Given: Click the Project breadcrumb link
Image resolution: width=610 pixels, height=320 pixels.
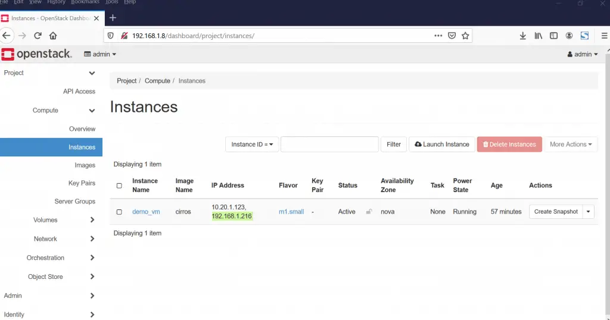Looking at the screenshot, I should pyautogui.click(x=127, y=81).
